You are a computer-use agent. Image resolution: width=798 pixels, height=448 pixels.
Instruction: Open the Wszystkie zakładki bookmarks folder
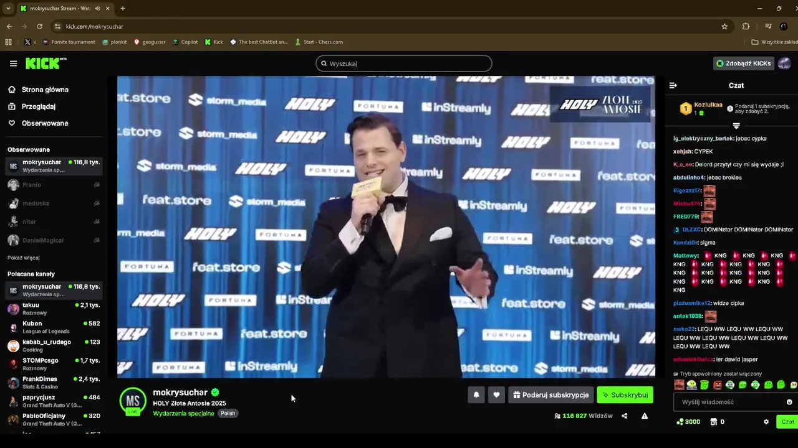click(x=774, y=42)
